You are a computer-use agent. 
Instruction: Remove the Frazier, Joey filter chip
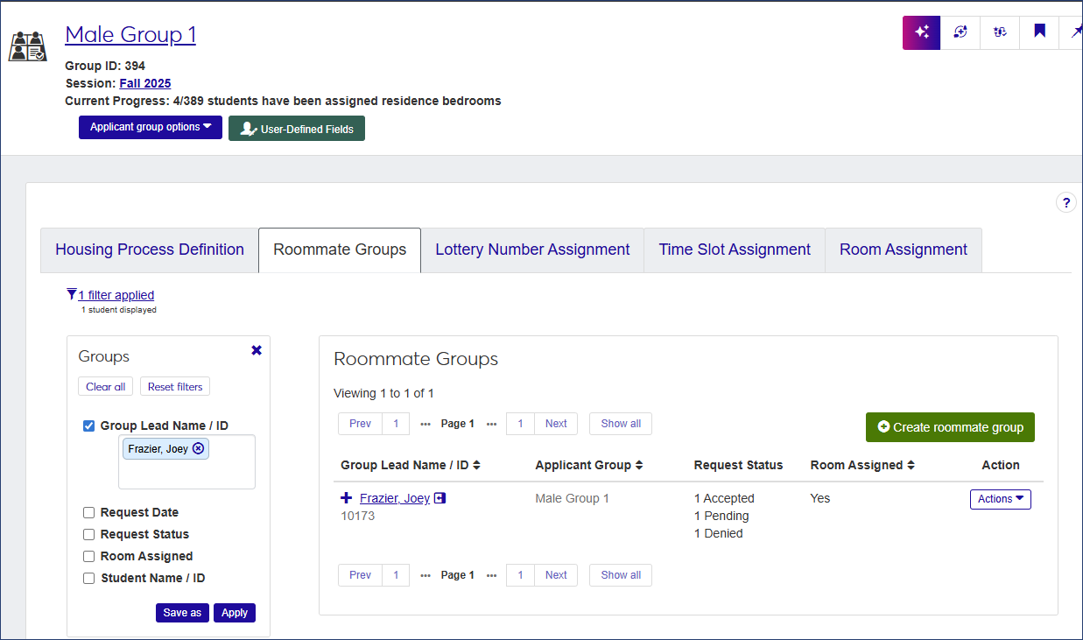click(196, 447)
